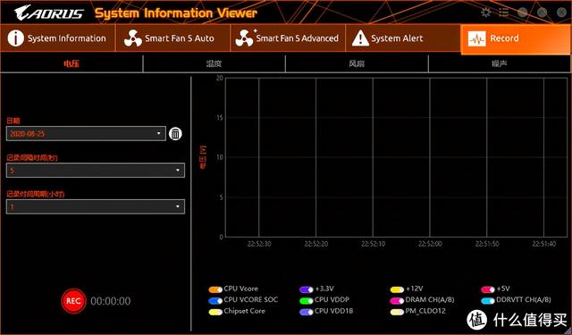
Task: Minimize the System Information Viewer window
Action: [523, 13]
